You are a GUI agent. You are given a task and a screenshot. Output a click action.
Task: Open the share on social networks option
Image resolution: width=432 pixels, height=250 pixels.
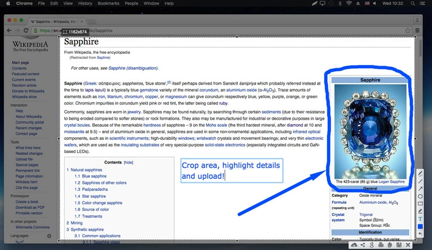click(x=363, y=245)
